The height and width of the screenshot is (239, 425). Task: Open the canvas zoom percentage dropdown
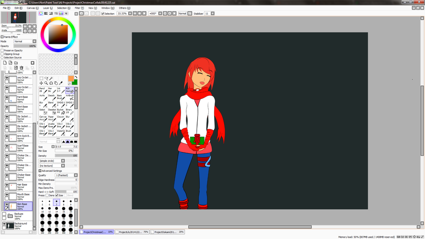click(x=130, y=14)
